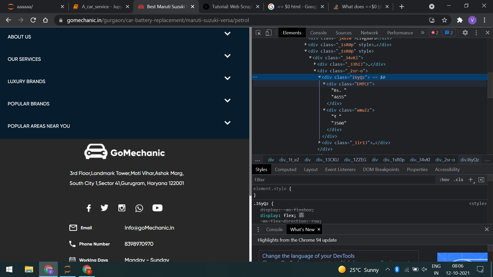Open GoMechanic YouTube icon

tap(157, 208)
